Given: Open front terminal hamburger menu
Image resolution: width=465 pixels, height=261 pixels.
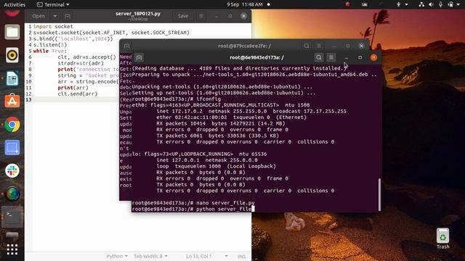Looking at the screenshot, I should point(331,57).
